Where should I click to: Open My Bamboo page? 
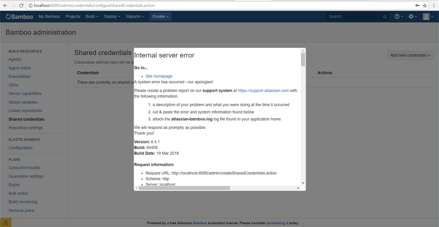[49, 17]
